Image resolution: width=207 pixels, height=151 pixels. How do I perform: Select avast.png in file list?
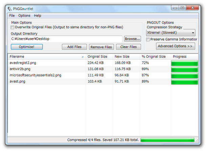click(17, 82)
